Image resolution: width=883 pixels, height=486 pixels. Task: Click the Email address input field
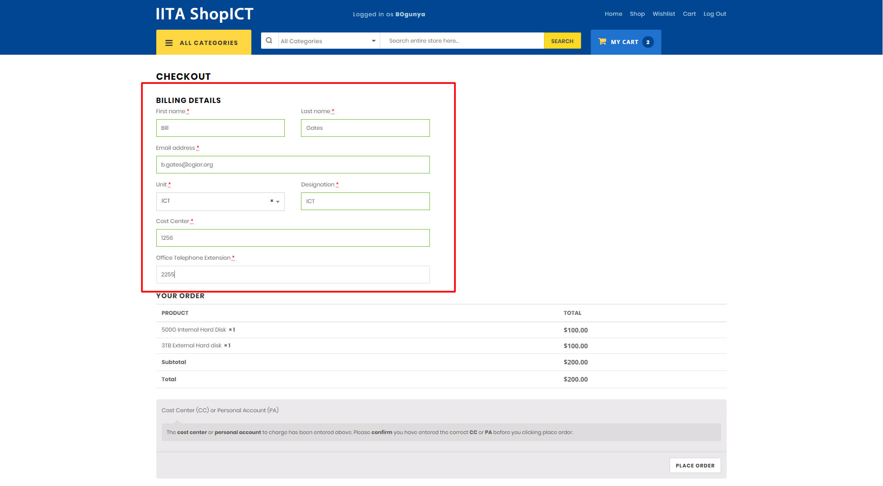(293, 165)
